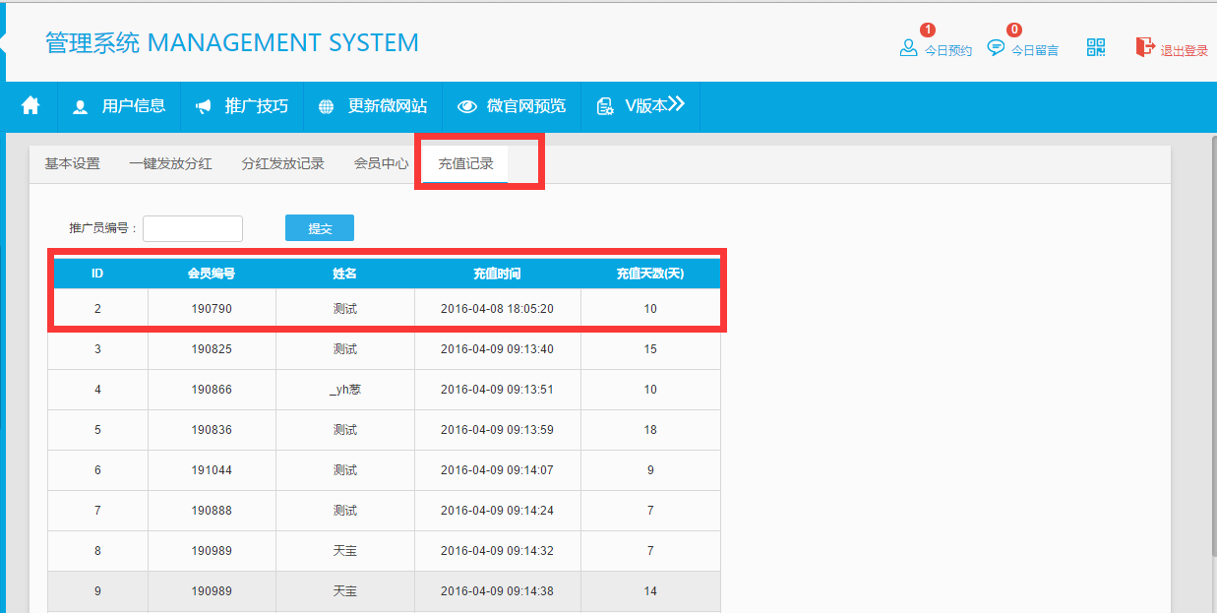1217x613 pixels.
Task: Click timestamp 2016-04-09 09:14:38
Action: (x=497, y=591)
